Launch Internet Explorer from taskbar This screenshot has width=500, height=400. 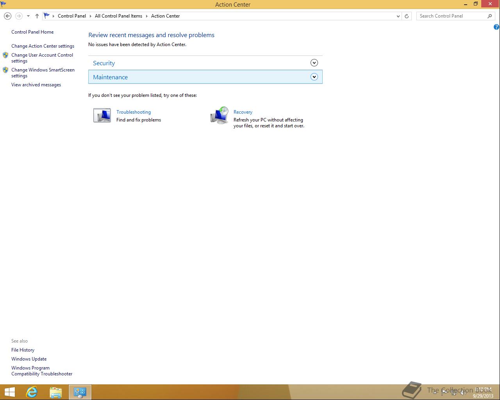tap(32, 392)
